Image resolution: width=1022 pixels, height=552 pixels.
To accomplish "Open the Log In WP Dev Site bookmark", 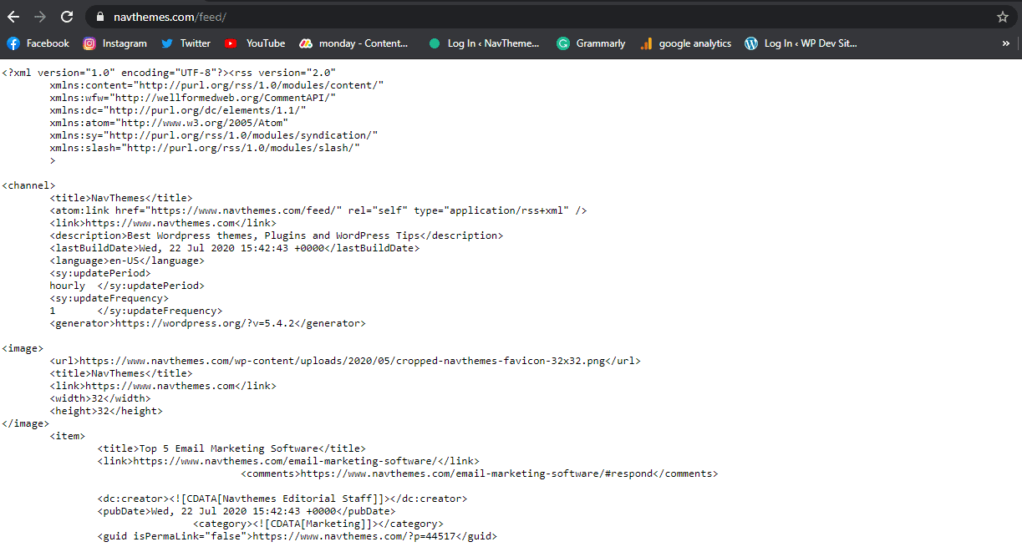I will [x=801, y=43].
